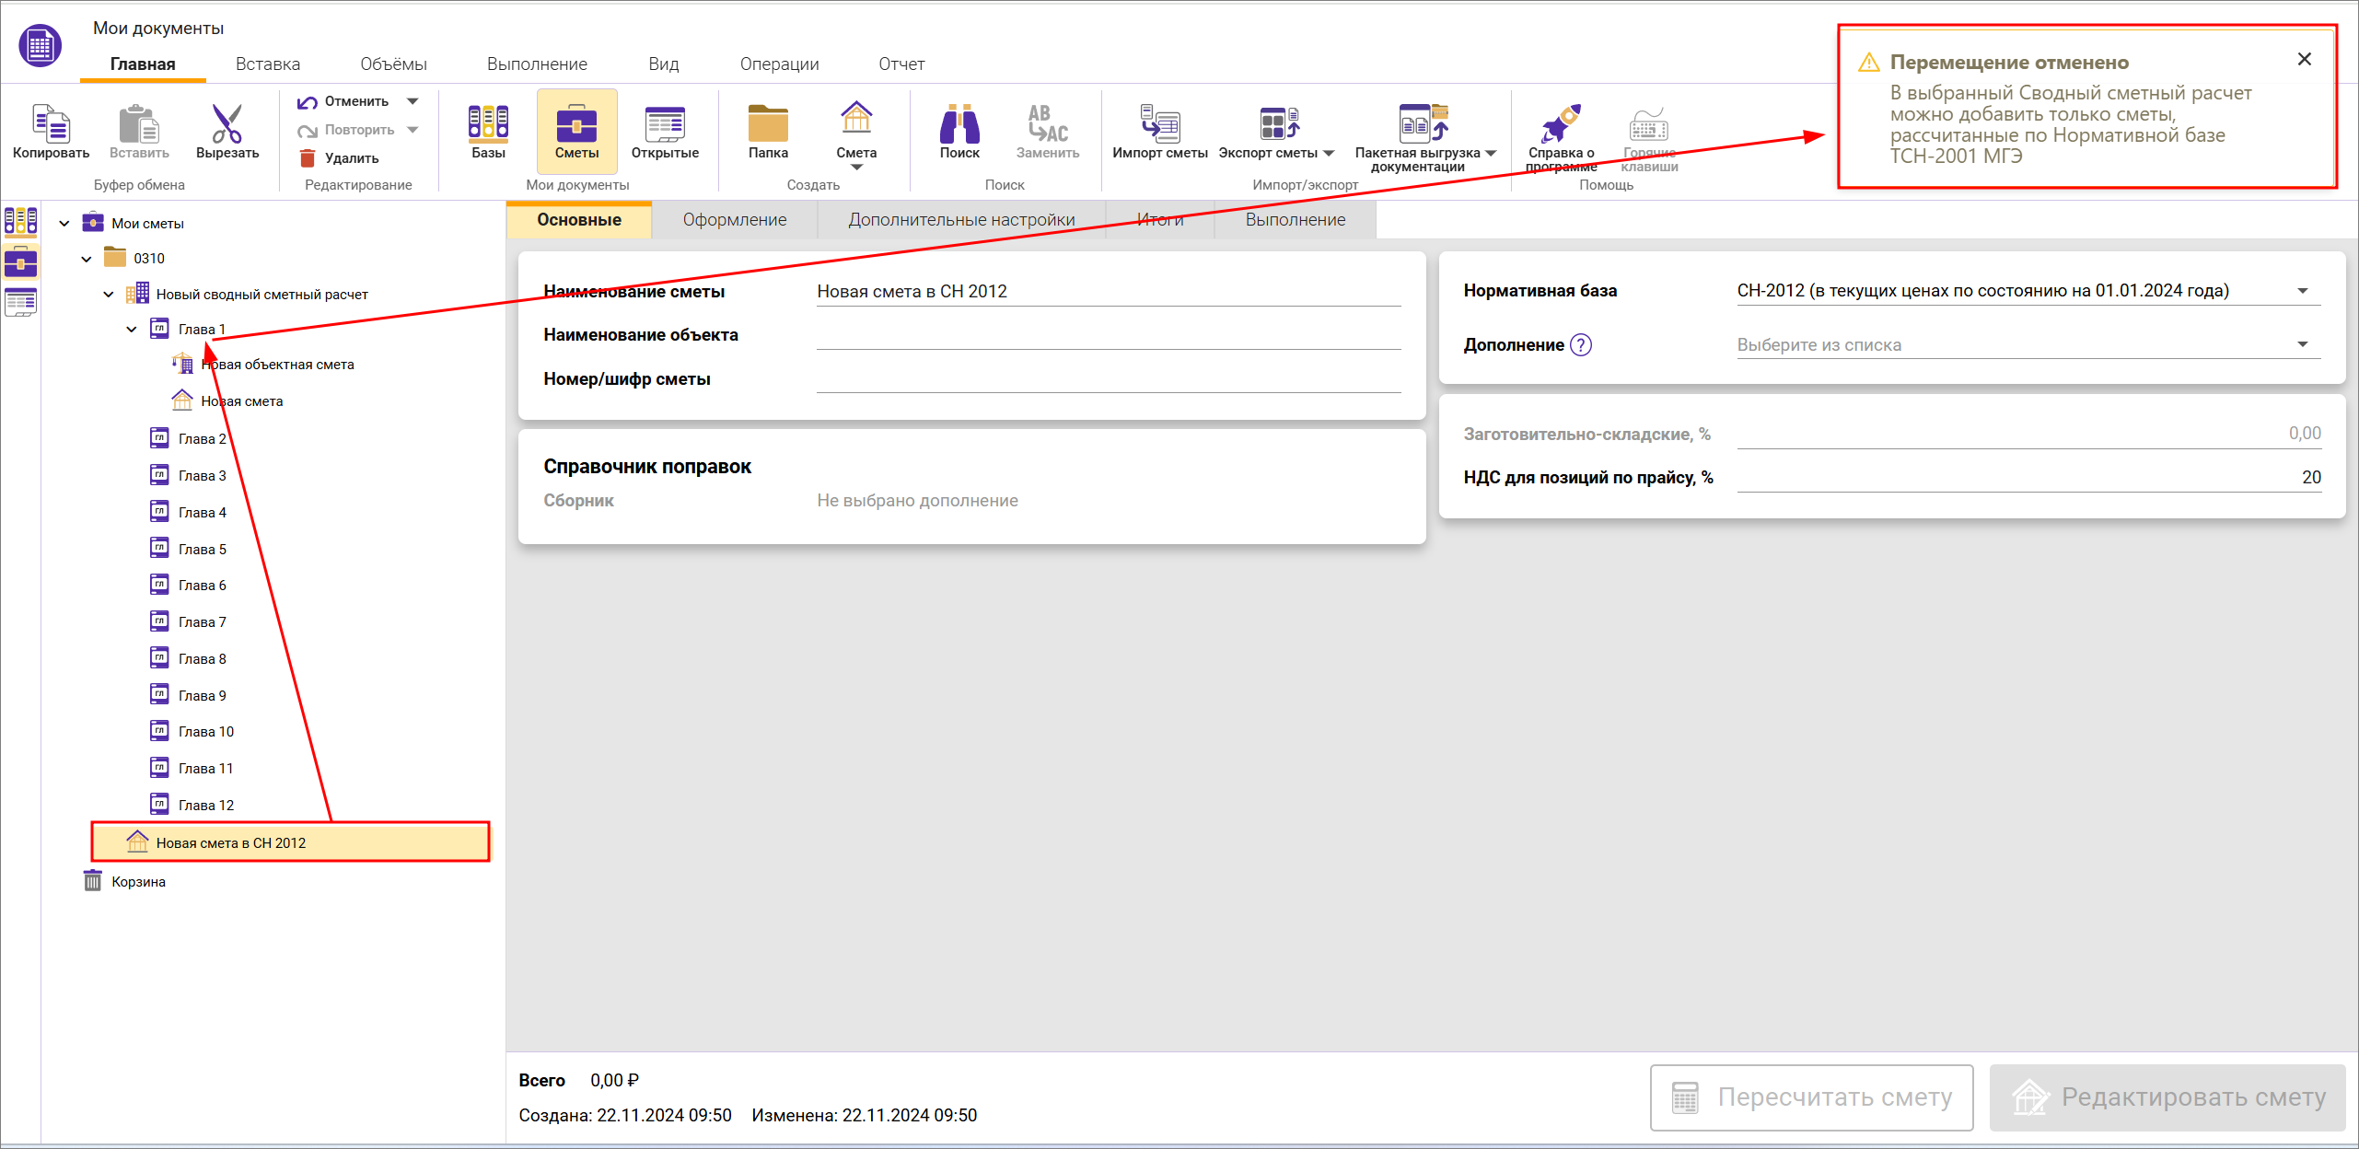Click the Удалить trash icon
2359x1149 pixels.
click(x=308, y=158)
